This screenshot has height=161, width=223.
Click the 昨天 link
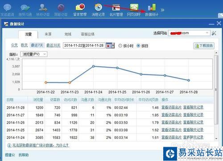click(x=24, y=45)
